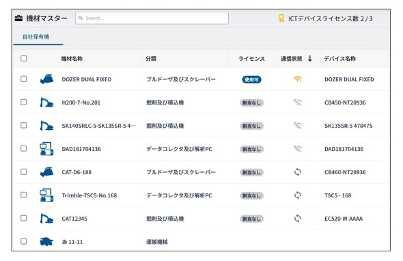403x261 pixels.
Task: Click 割当なし badge in Trimble-TSC5-No.168 row
Action: click(251, 195)
